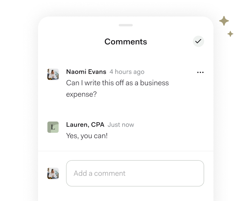Image resolution: width=251 pixels, height=201 pixels.
Task: Select Naomi's business expense question text
Action: 117,88
